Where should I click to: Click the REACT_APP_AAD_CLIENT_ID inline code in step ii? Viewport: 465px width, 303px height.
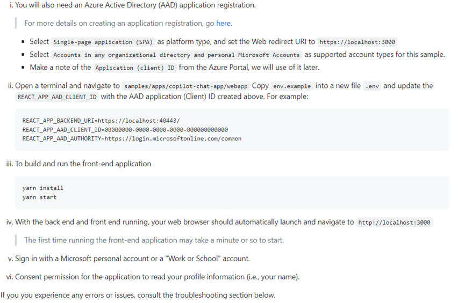click(x=58, y=97)
